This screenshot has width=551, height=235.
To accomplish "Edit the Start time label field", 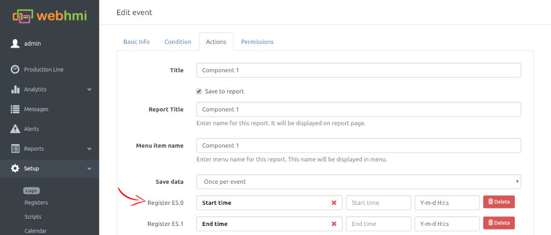I will point(378,203).
